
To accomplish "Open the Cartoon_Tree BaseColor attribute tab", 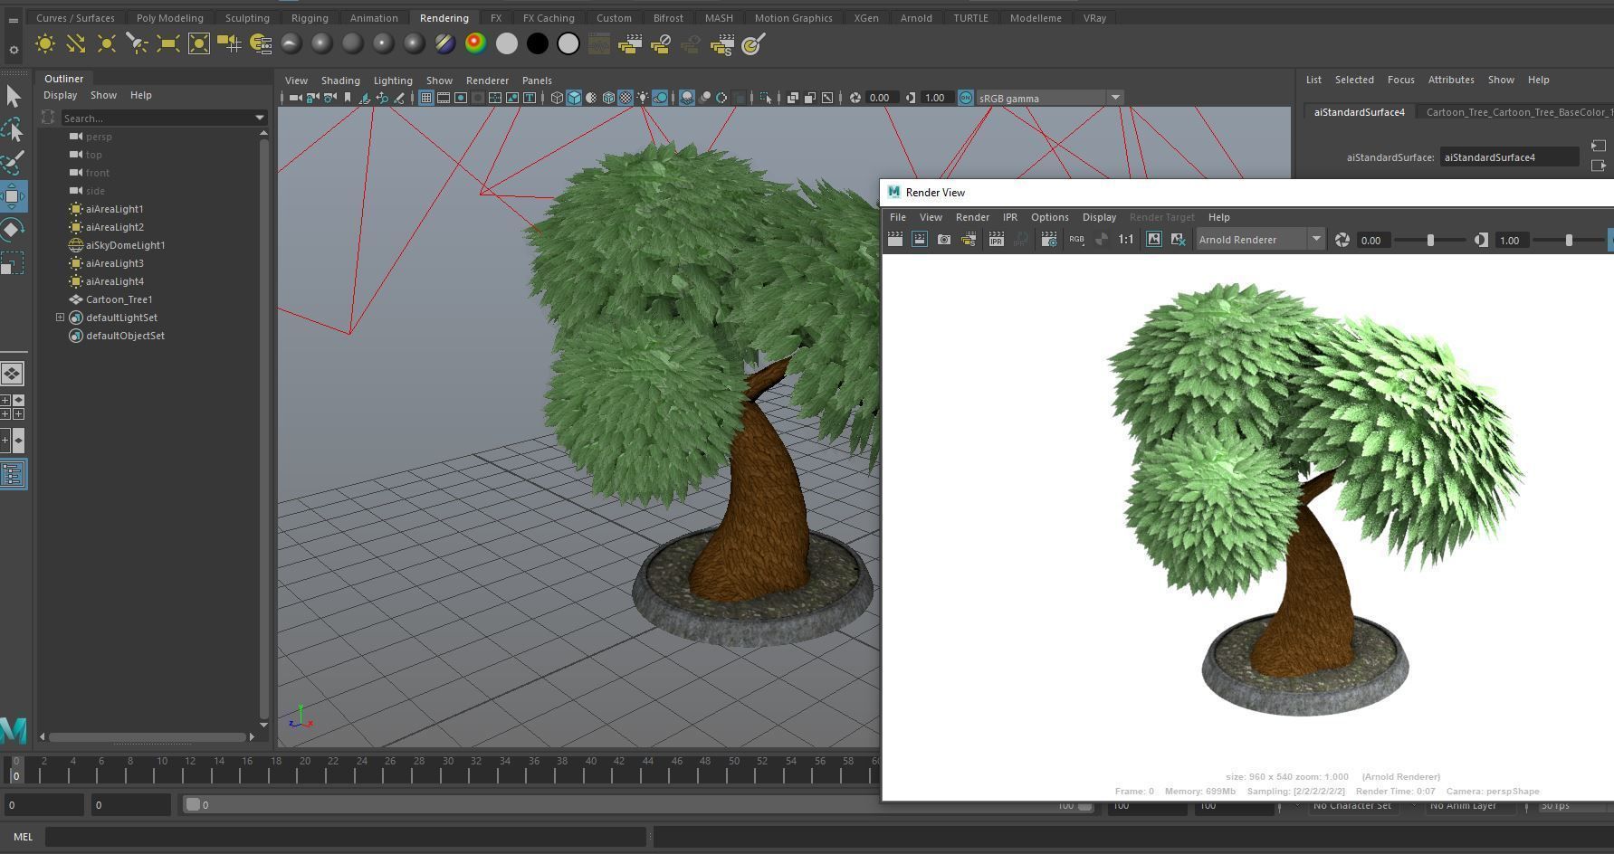I will tap(1518, 112).
